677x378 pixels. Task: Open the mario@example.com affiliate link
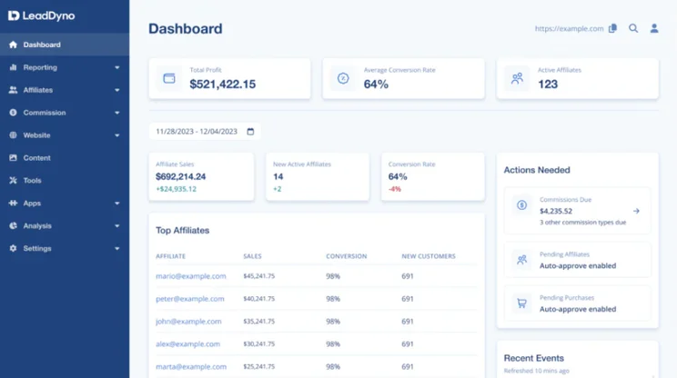point(191,276)
